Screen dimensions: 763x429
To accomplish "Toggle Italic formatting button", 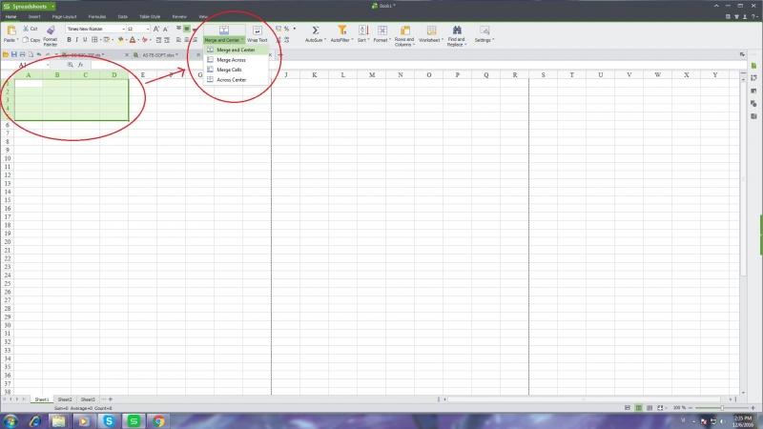I will tap(77, 40).
